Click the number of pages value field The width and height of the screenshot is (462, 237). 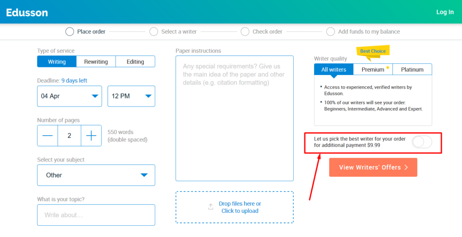[x=69, y=135]
